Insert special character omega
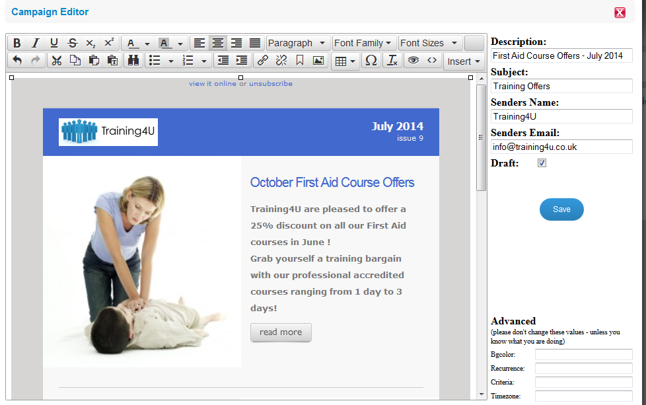 [371, 61]
